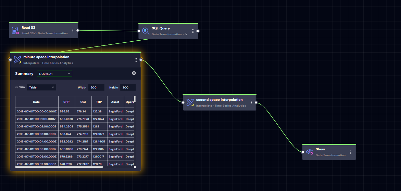
Task: Click the Read S3 node output port
Action: click(78, 30)
